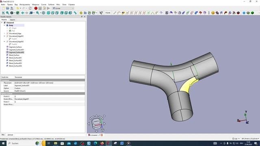Click the yellow sphere Curves tool icon

213,13
